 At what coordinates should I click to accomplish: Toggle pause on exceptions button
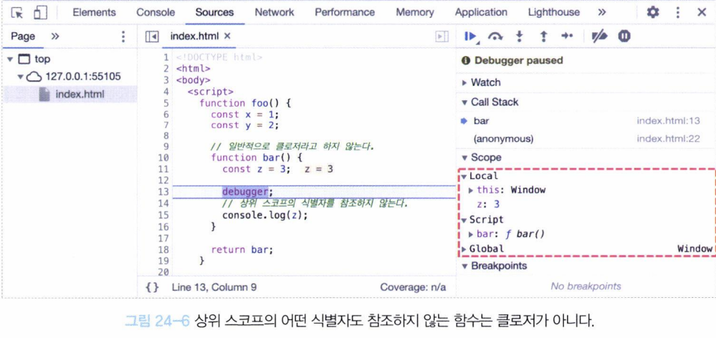click(x=624, y=37)
